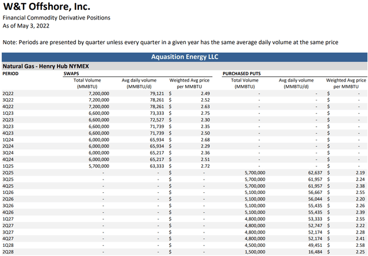
Task: Select swaps price 2.50 in 4Q23 row
Action: pyautogui.click(x=205, y=133)
